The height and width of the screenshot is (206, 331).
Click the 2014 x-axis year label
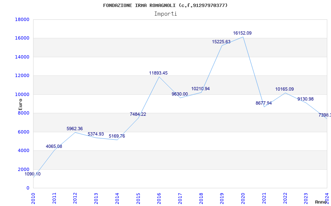[x=117, y=198]
